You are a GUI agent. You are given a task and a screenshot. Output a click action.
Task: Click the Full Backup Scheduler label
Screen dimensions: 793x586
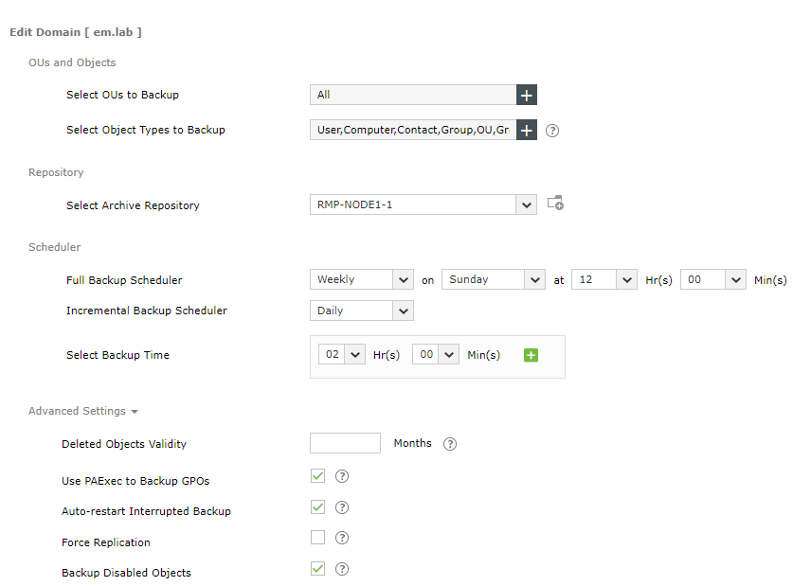pos(124,280)
